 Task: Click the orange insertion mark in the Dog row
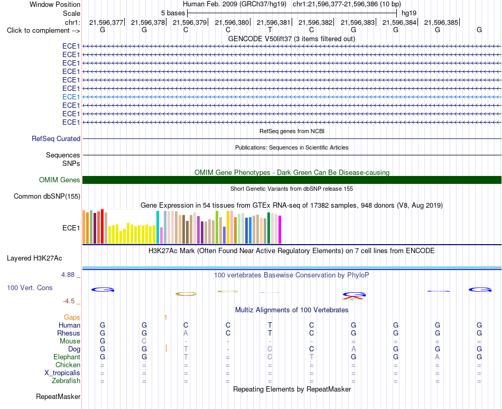pos(166,348)
